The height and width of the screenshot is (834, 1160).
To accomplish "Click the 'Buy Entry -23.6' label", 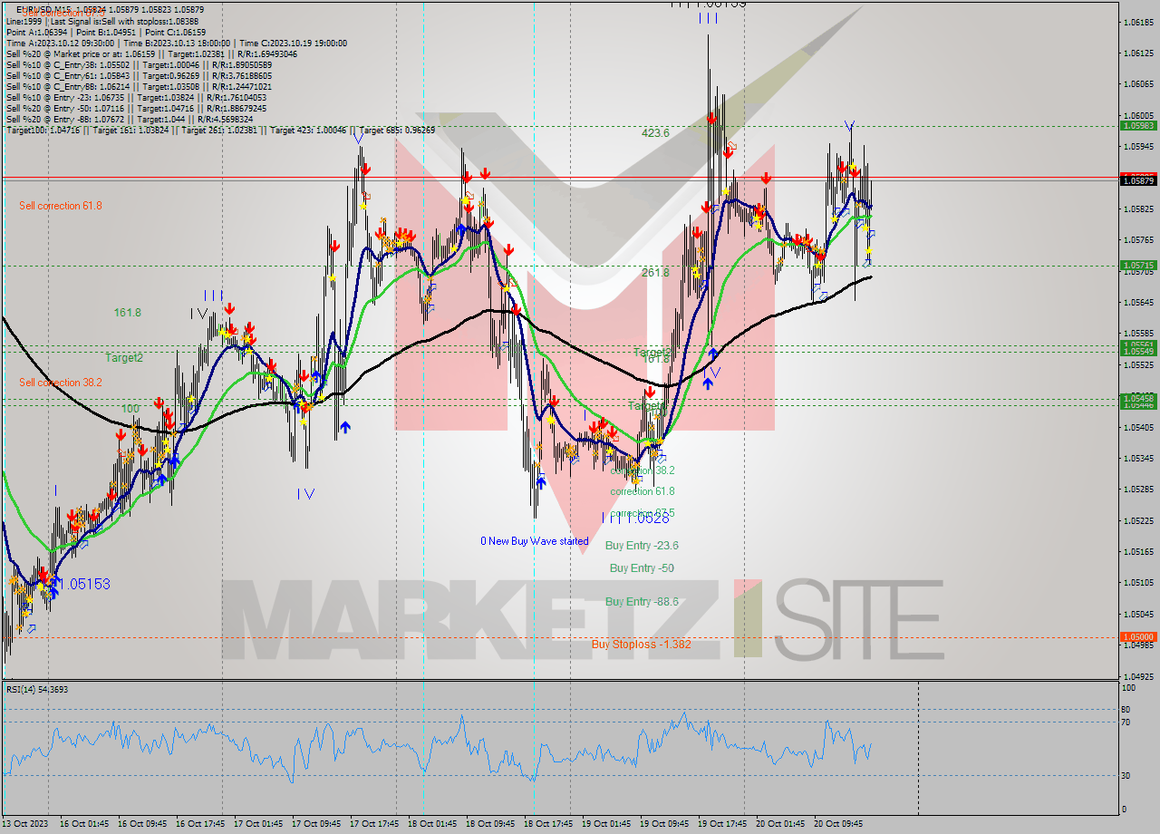I will tap(642, 546).
